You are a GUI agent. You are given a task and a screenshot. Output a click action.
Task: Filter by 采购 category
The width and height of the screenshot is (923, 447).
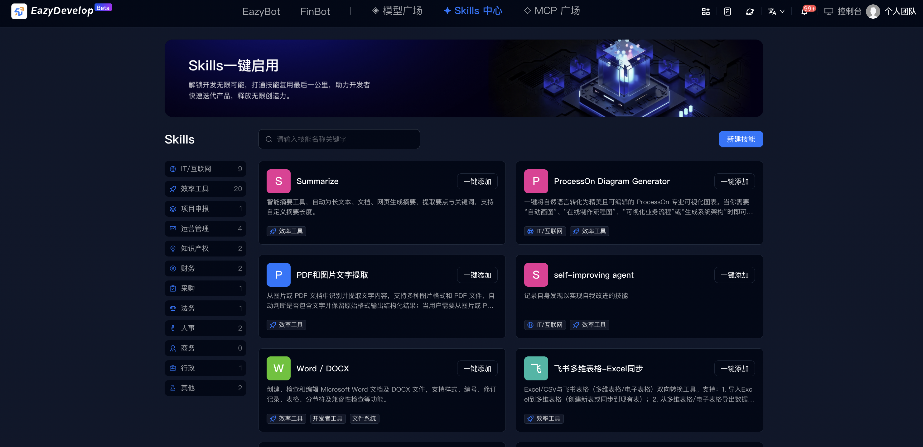click(x=205, y=288)
